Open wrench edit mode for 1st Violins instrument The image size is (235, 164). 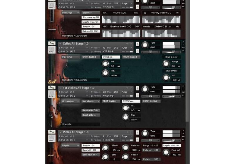(x=52, y=88)
